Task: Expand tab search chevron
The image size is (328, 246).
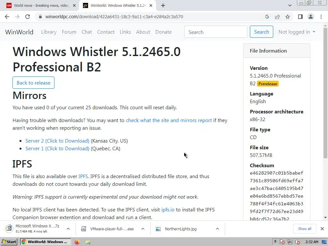Action: click(x=290, y=5)
